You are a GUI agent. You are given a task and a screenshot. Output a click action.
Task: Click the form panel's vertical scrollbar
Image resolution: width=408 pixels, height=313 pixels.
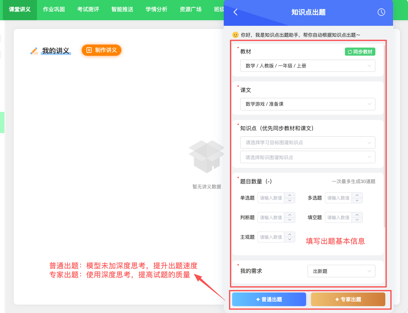tap(385, 137)
